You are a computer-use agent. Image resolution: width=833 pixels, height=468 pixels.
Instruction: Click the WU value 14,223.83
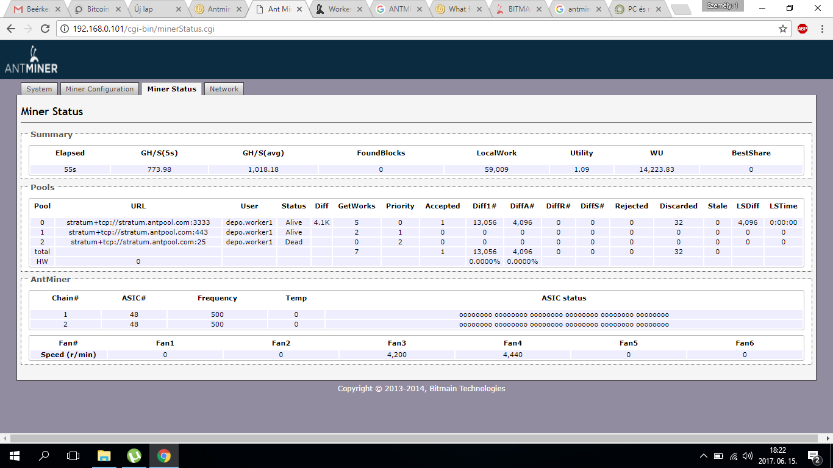(656, 169)
